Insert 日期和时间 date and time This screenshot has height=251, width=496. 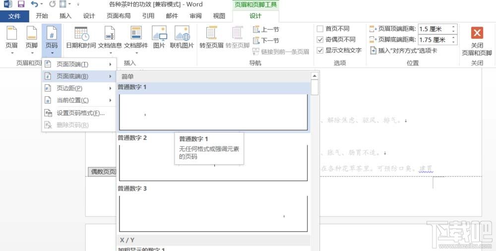click(81, 38)
